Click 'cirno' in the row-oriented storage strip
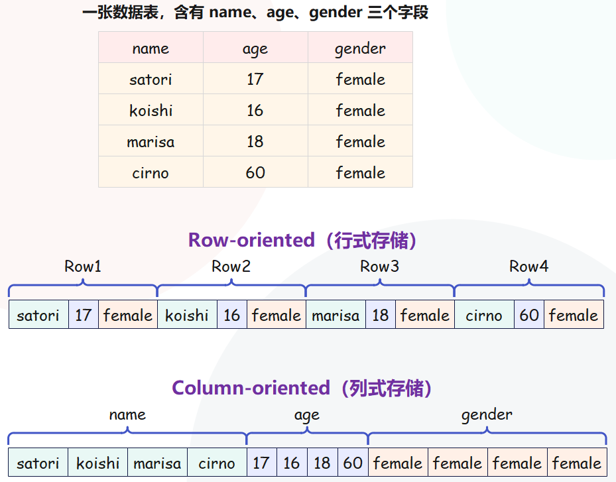This screenshot has width=616, height=482. pos(484,315)
